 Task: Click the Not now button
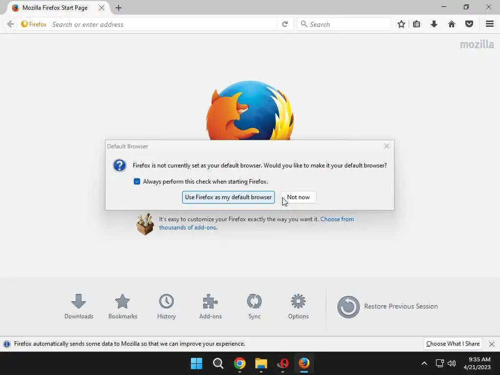coord(298,197)
